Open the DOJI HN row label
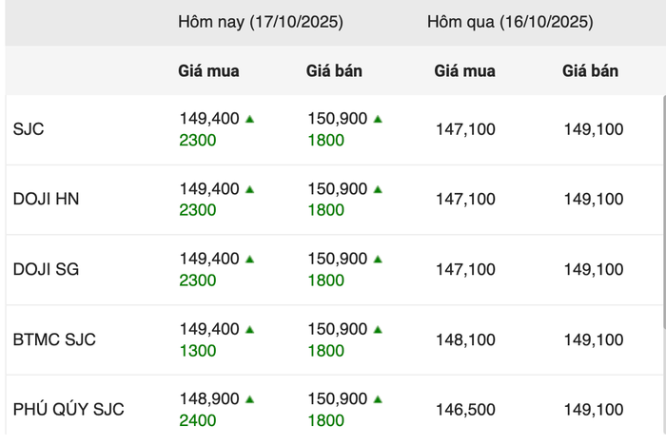 pos(46,200)
